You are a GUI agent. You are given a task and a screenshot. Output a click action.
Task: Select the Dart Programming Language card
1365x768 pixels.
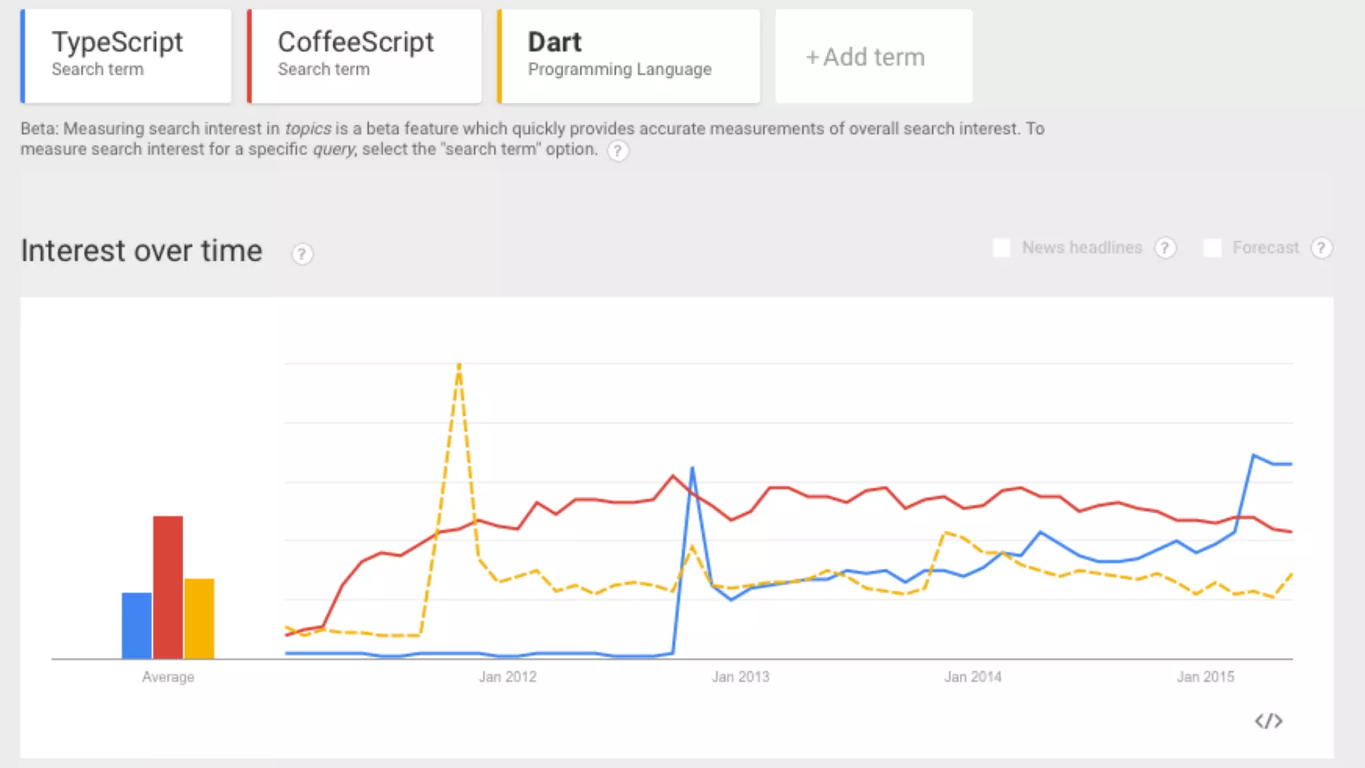click(629, 56)
